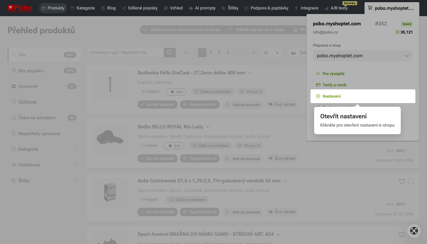This screenshot has width=427, height=244.
Task: Switch to the A/B testy section
Action: tap(336, 8)
